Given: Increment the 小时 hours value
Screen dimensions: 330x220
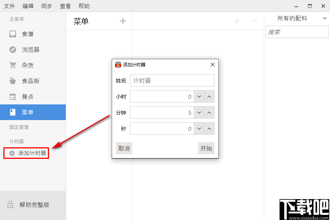Looking at the screenshot, I should click(x=209, y=96).
